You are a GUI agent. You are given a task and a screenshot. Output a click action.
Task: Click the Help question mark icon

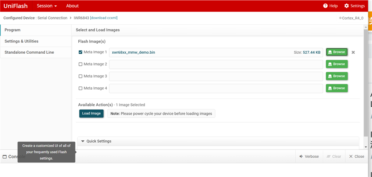tap(325, 6)
